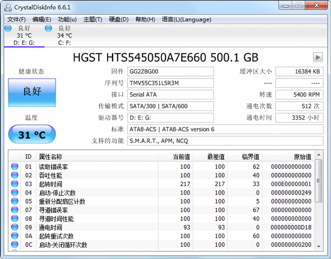Click the buffer size 16384 KB field
The height and width of the screenshot is (259, 331).
(300, 71)
